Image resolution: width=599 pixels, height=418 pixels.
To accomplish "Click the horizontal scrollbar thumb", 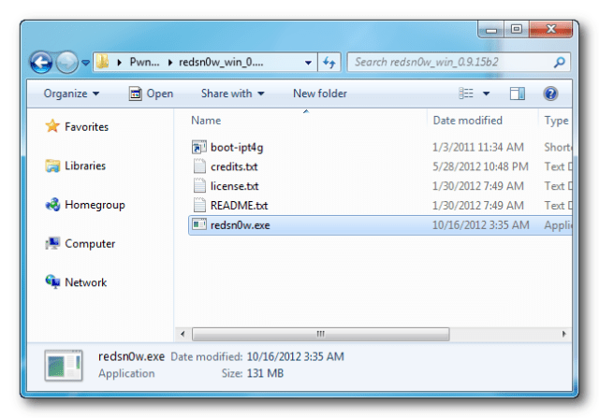I will pyautogui.click(x=320, y=334).
